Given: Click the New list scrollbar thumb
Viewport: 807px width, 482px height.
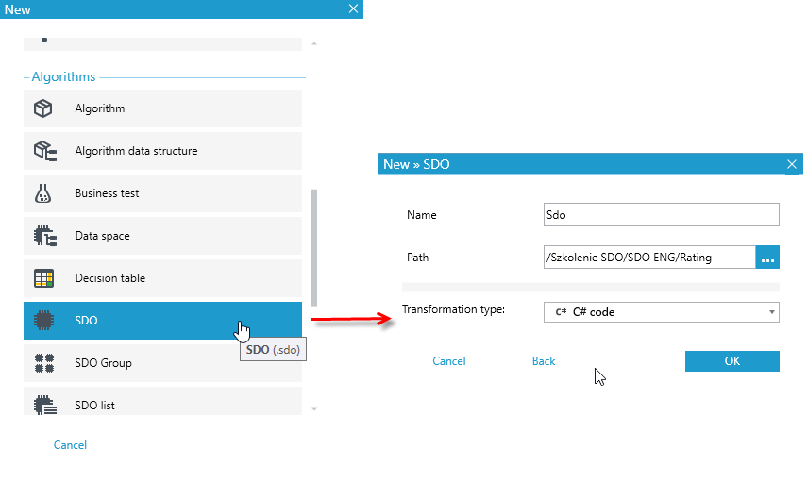Looking at the screenshot, I should 314,248.
